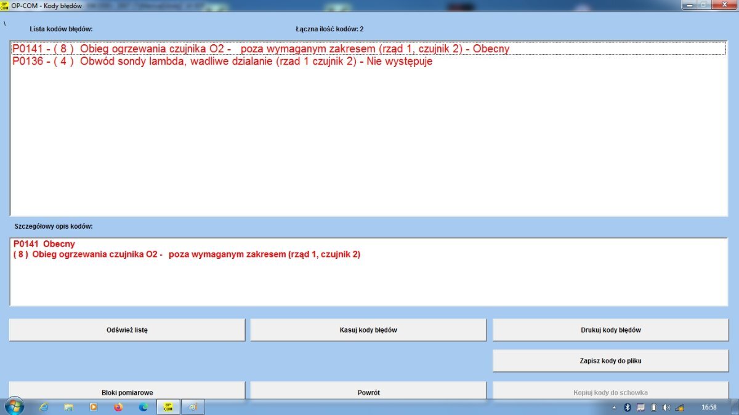Open Windows Media Player from the taskbar
Viewport: 739px width, 415px height.
point(94,407)
